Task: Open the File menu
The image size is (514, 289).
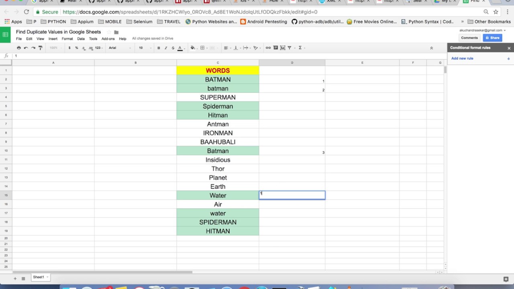Action: [19, 39]
